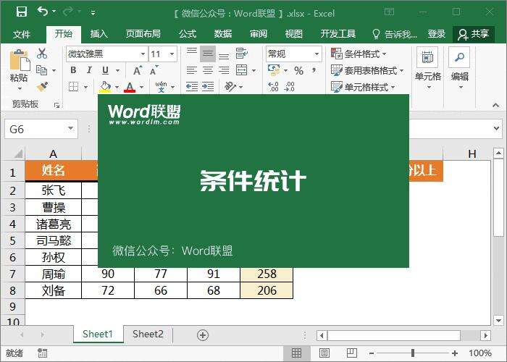Switch to the 公式 Formulas tab
Screen dimensions: 507x362
coord(188,33)
